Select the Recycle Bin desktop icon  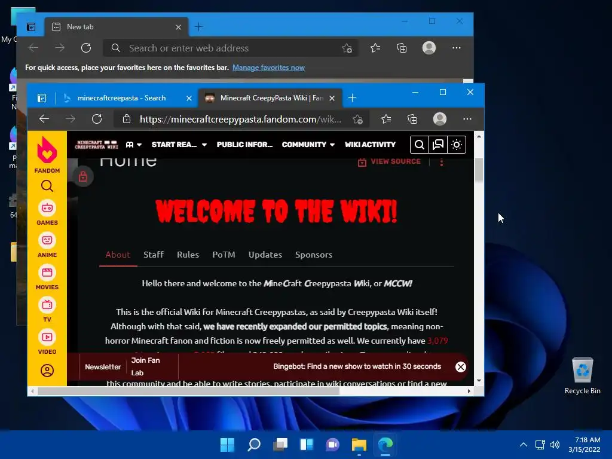coord(582,377)
